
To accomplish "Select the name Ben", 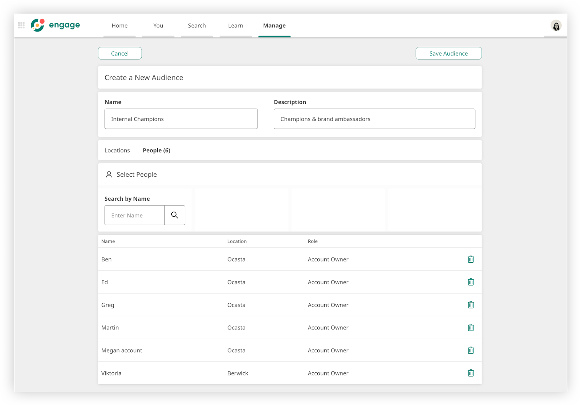I will [106, 259].
